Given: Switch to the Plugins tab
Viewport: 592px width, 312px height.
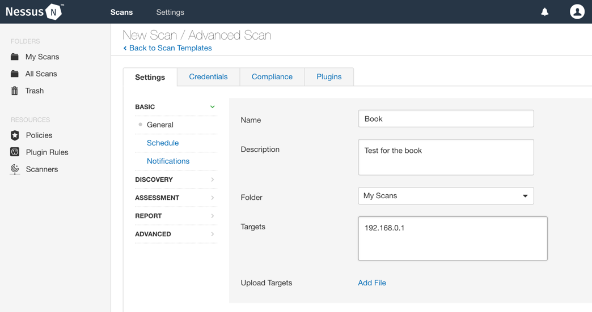Looking at the screenshot, I should tap(329, 77).
